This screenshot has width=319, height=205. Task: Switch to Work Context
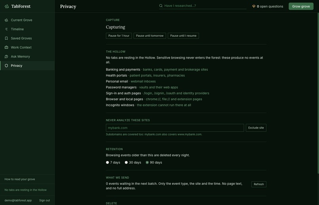pos(27,47)
